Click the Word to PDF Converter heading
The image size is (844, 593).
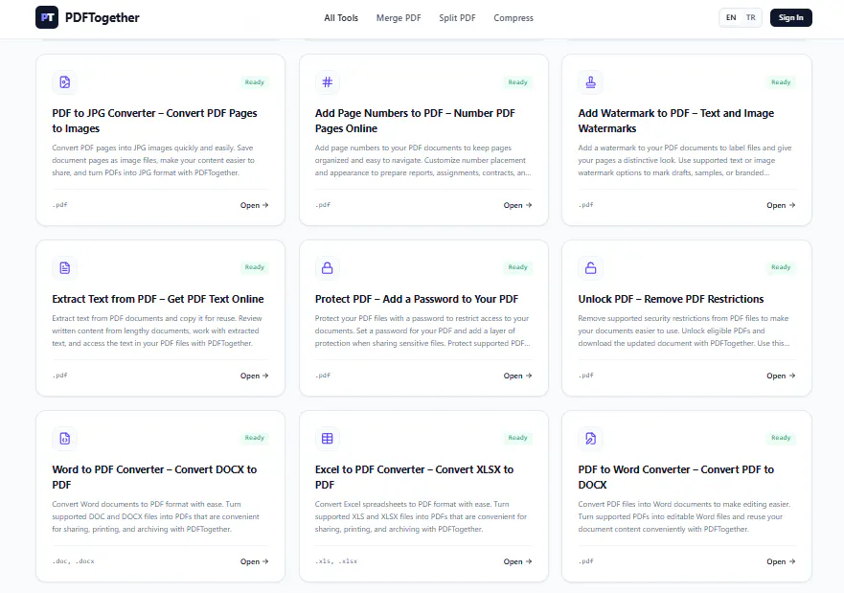point(154,477)
